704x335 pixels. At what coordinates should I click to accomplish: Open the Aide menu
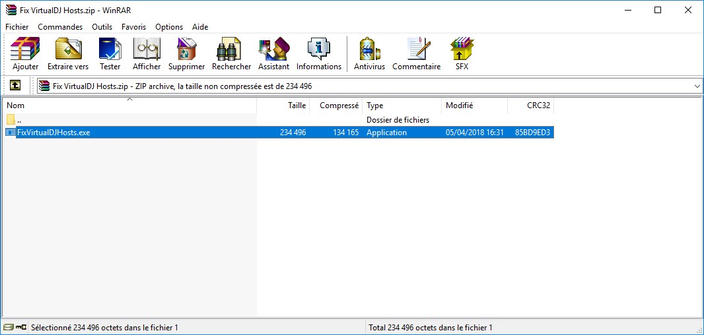point(200,27)
